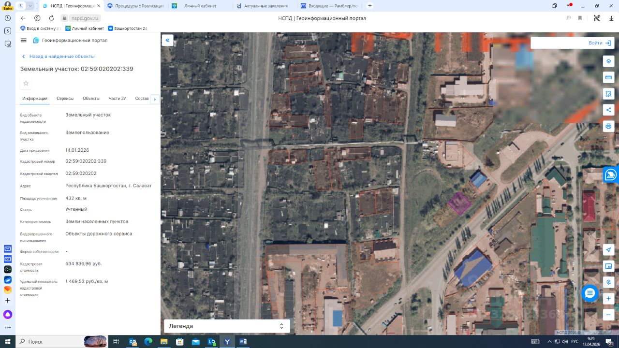Select the Информация tab

[35, 99]
